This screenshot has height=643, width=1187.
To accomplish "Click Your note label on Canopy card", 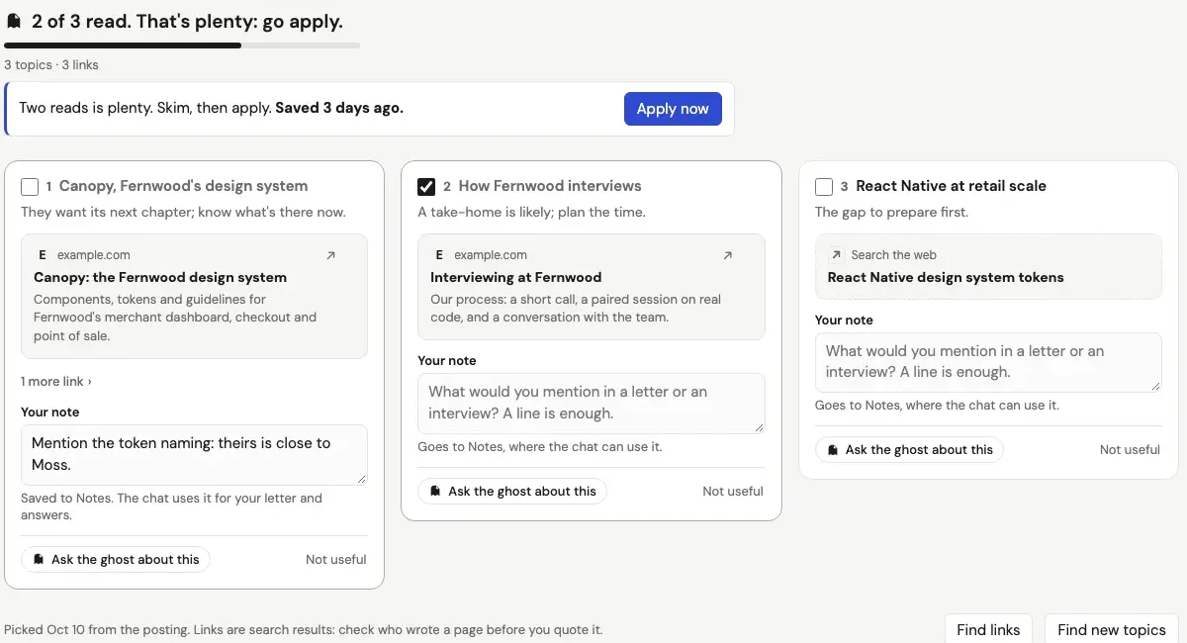I will pyautogui.click(x=50, y=413).
